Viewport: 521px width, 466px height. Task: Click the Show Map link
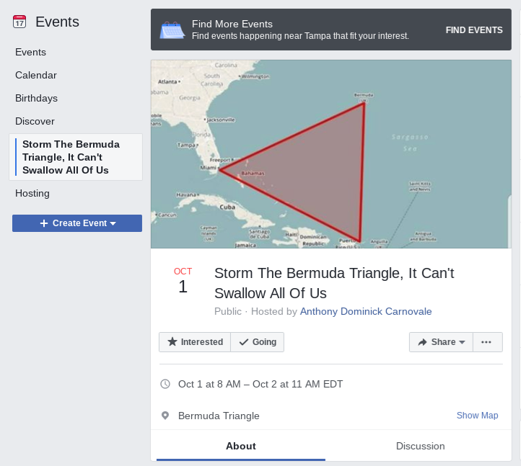point(477,416)
